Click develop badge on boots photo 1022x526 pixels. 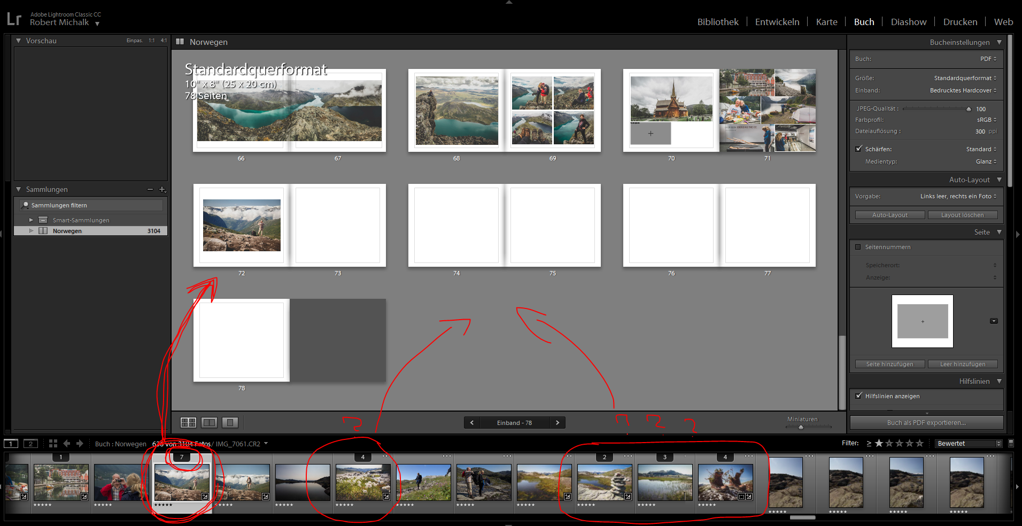point(749,497)
